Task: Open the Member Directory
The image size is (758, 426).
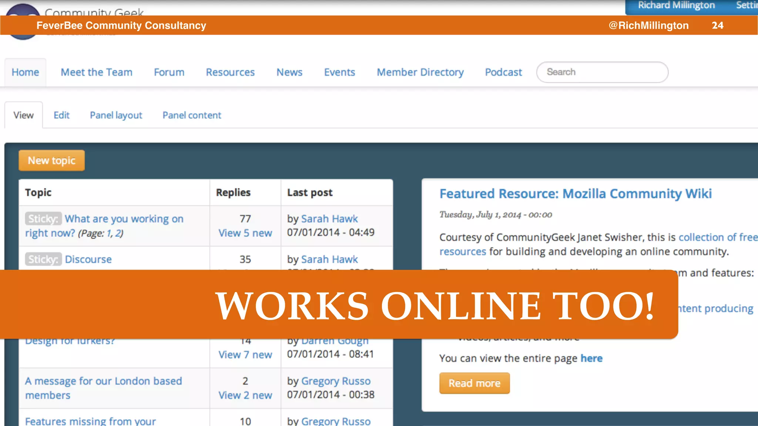Action: pyautogui.click(x=420, y=72)
